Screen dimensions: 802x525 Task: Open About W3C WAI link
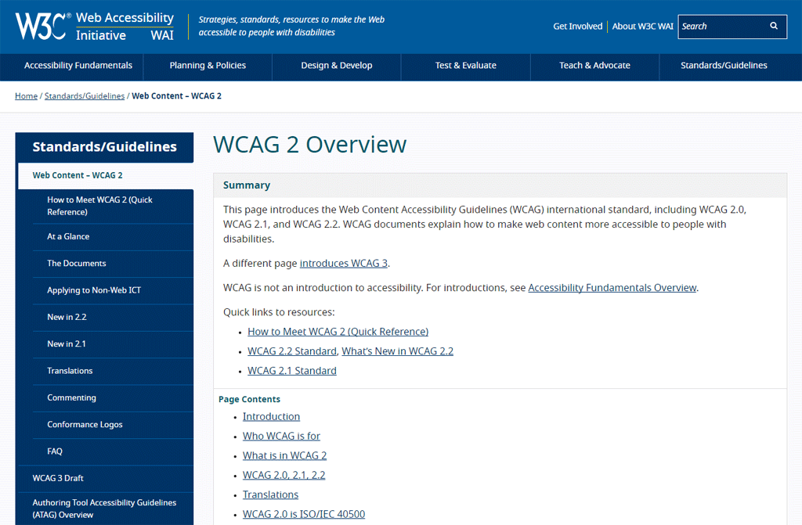642,26
